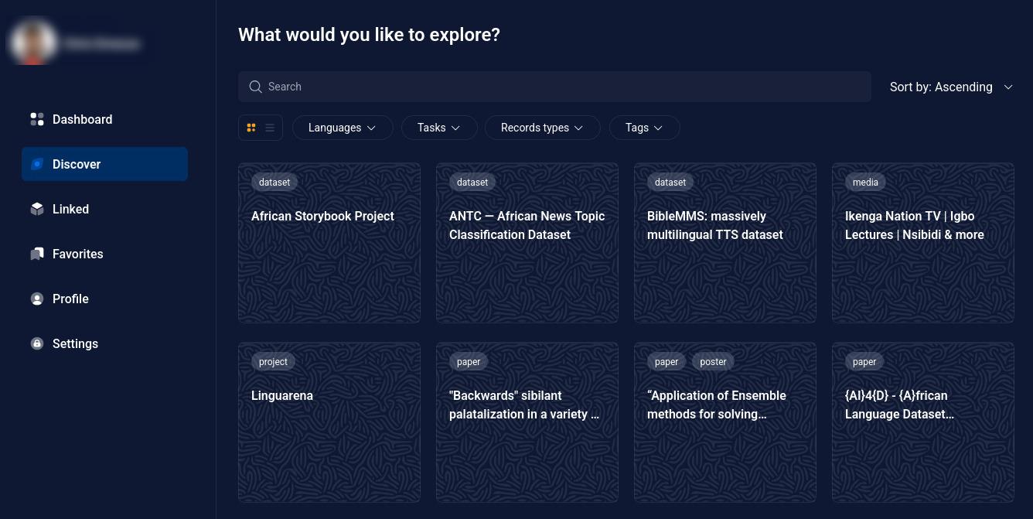
Task: Open the African Storybook Project card
Action: click(x=329, y=242)
